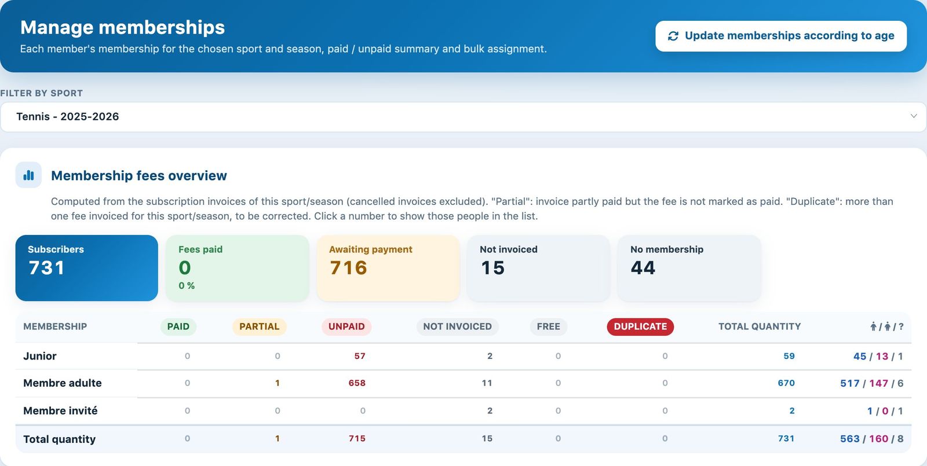
Task: Show No membership 44 people
Action: coord(689,268)
